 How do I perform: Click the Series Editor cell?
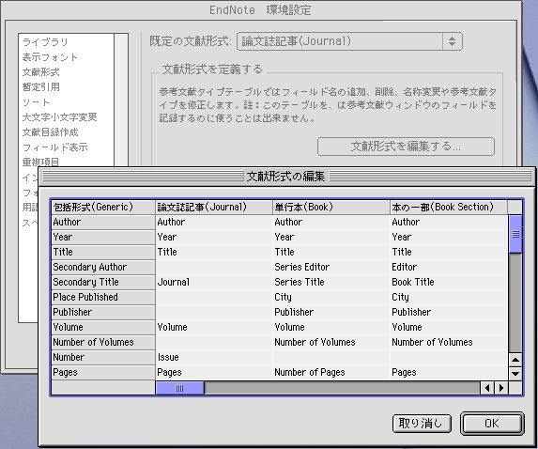[x=331, y=267]
